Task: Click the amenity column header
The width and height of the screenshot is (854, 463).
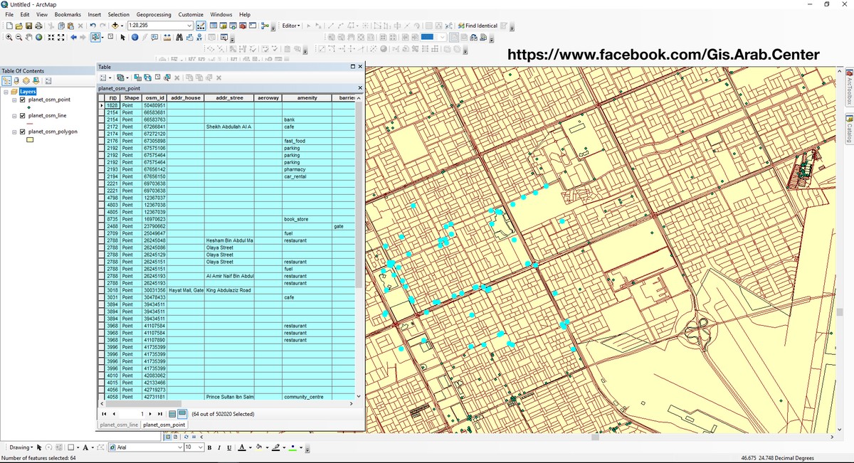Action: [x=307, y=97]
